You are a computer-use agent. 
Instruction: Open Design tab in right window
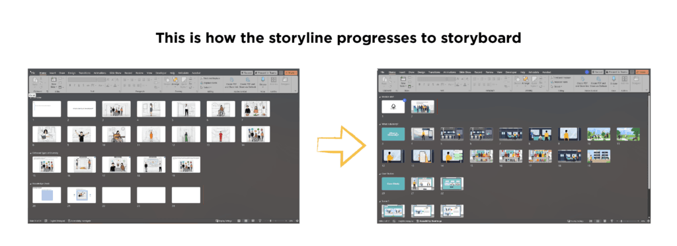(421, 72)
